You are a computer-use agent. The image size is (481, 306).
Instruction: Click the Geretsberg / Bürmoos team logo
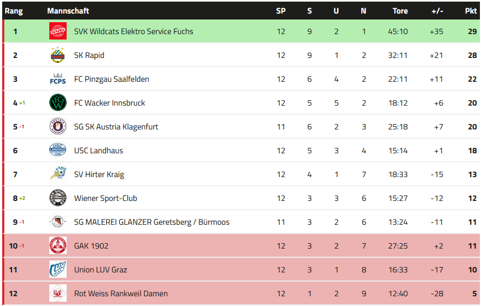click(x=58, y=222)
